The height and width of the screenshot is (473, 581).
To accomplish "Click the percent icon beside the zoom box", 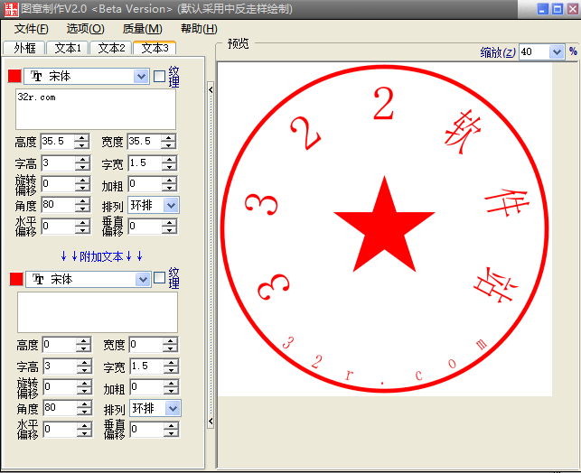I will point(573,52).
